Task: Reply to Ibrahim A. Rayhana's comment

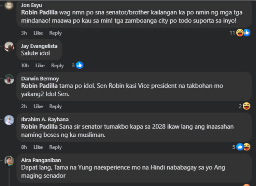Action: click(55, 147)
